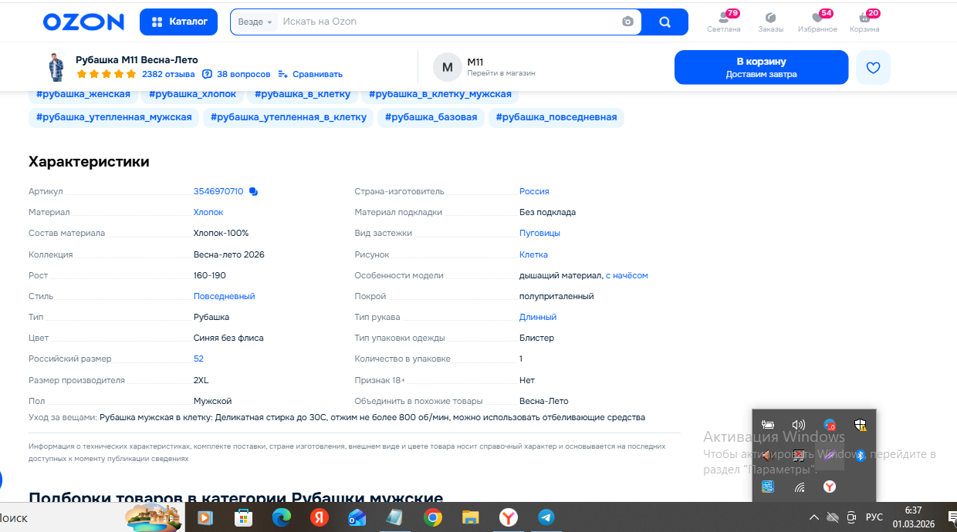The width and height of the screenshot is (957, 532).
Task: Open the M11 store avatar
Action: point(447,67)
